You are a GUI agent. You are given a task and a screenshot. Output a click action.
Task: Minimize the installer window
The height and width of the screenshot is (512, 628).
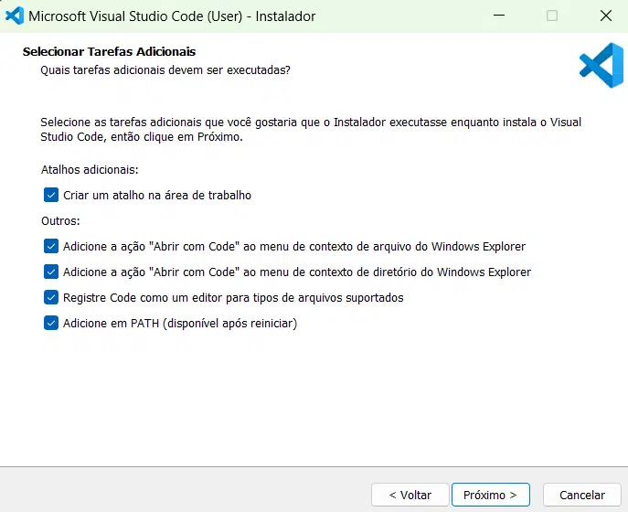(498, 16)
